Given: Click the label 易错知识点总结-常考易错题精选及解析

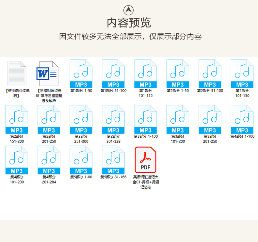Looking at the screenshot, I should (49, 95).
